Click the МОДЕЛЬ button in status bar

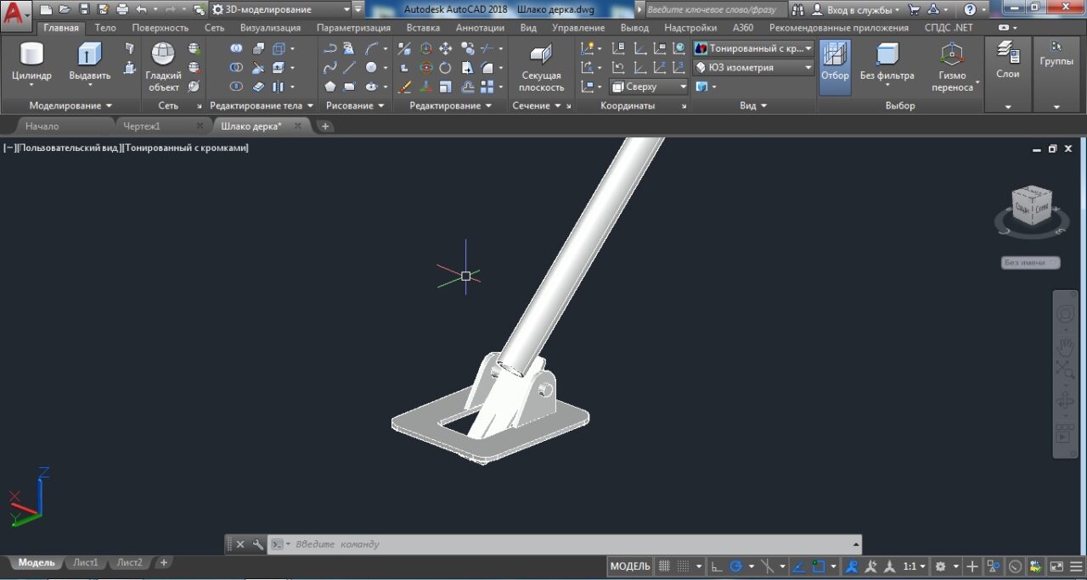click(628, 566)
